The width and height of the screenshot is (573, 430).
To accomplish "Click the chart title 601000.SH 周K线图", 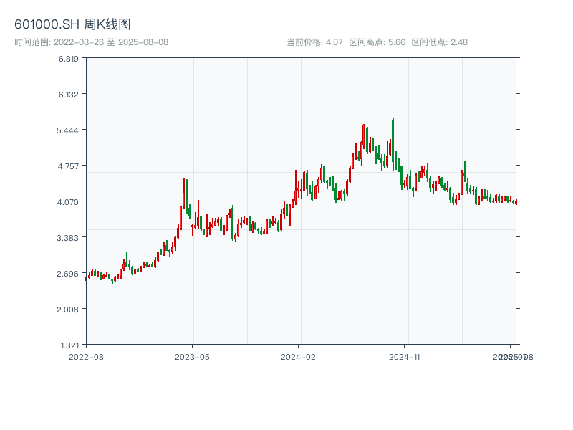I will pos(72,24).
